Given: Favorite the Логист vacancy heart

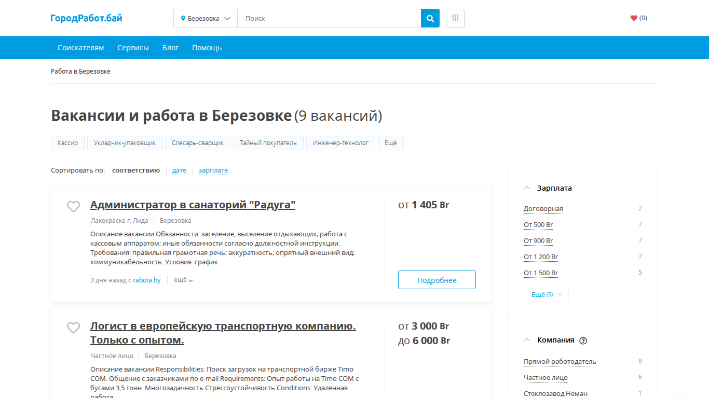Looking at the screenshot, I should [x=74, y=328].
